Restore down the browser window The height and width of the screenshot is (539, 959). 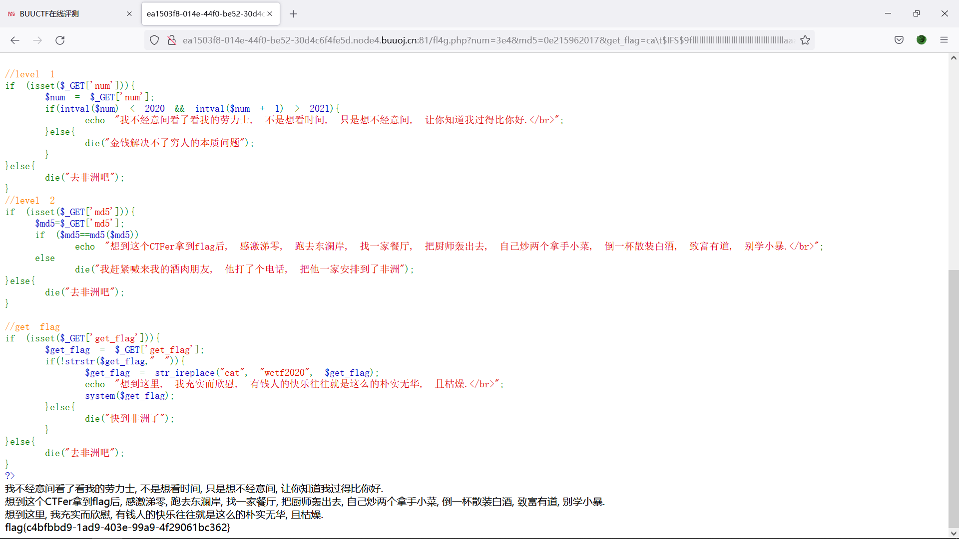click(x=916, y=14)
